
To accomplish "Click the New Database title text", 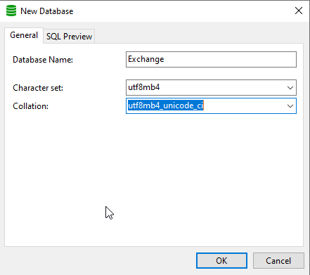I will point(47,11).
